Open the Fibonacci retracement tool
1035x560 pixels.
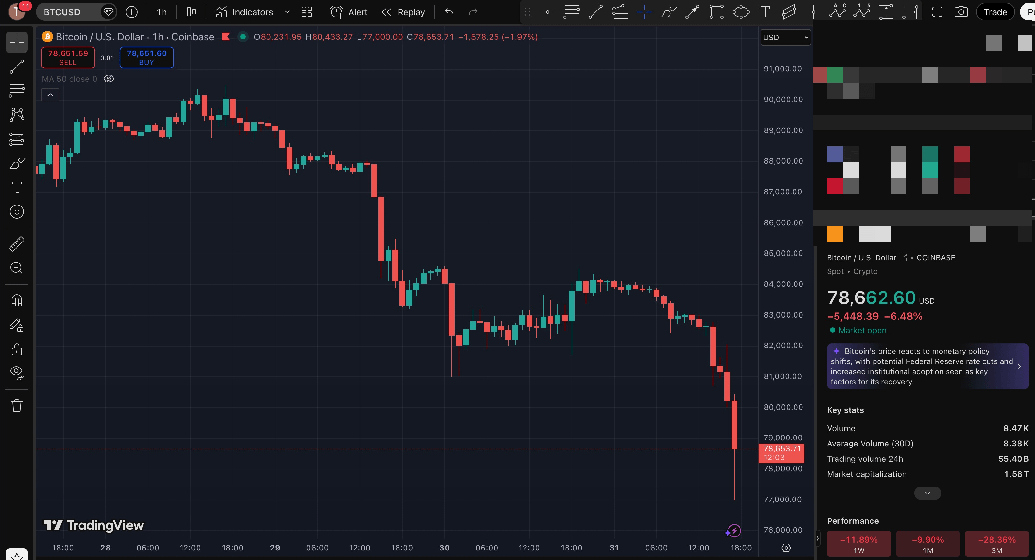pos(17,91)
